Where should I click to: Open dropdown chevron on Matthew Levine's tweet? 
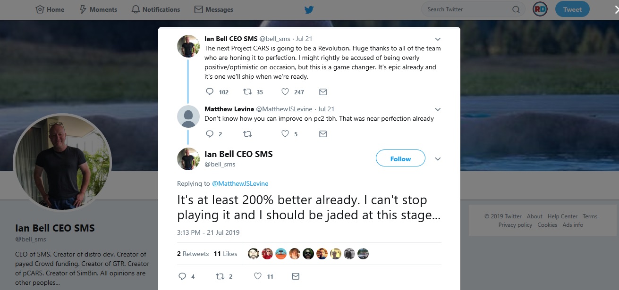(x=438, y=109)
